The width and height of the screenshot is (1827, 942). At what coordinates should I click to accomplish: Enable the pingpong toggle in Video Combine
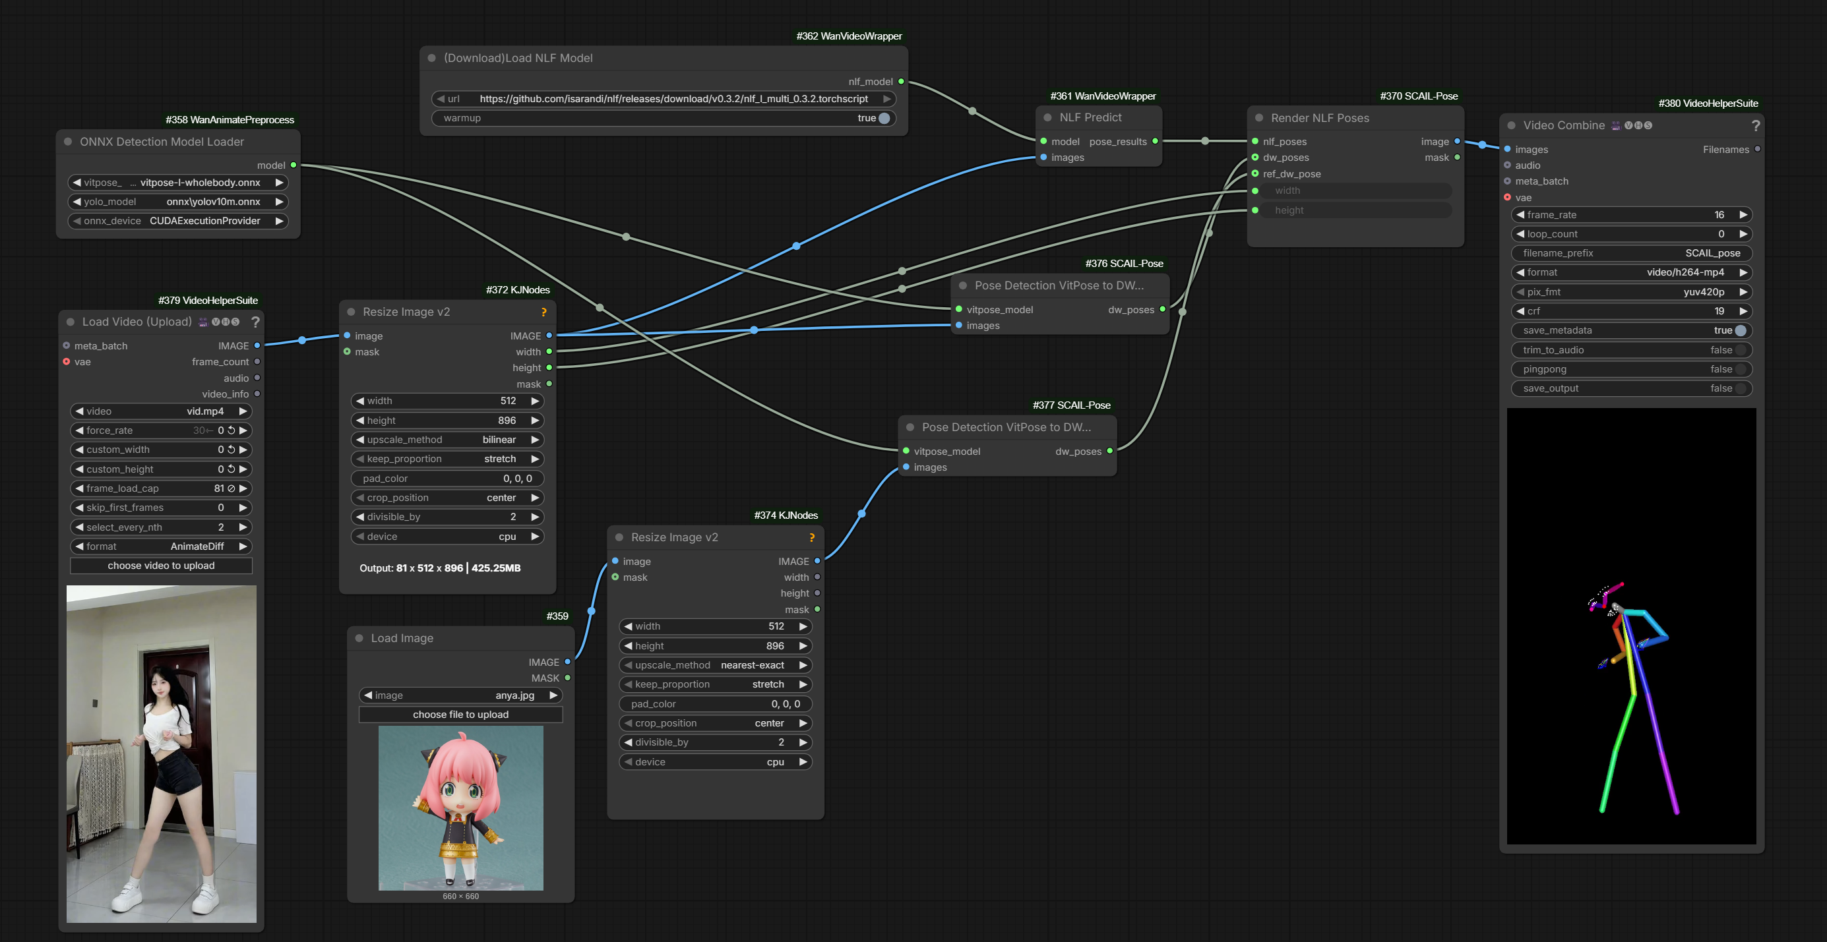[x=1740, y=369]
